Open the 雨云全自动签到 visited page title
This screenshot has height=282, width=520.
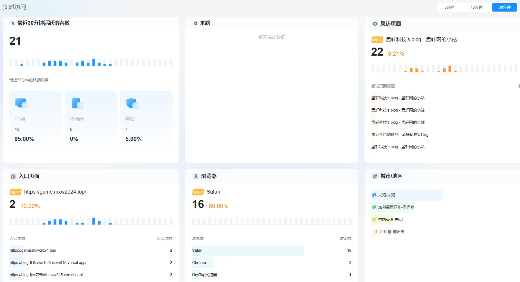point(400,135)
